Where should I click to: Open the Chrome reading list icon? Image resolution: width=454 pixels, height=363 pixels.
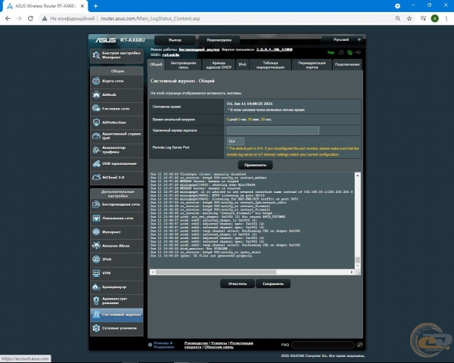point(423,18)
